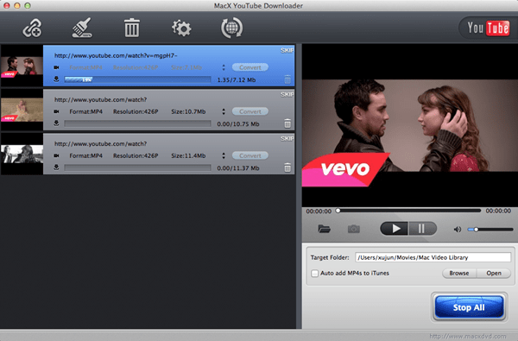
Task: Click the video playback seek bar
Action: pyautogui.click(x=408, y=211)
